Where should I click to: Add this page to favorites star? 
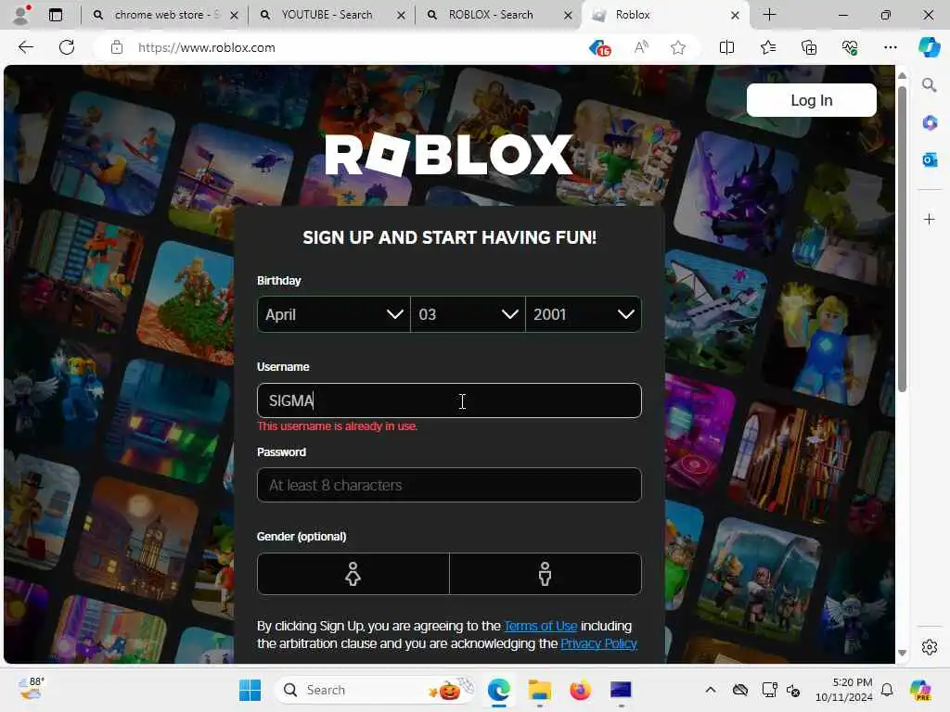point(678,47)
